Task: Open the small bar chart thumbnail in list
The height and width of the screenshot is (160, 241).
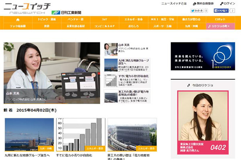Action: point(111,81)
